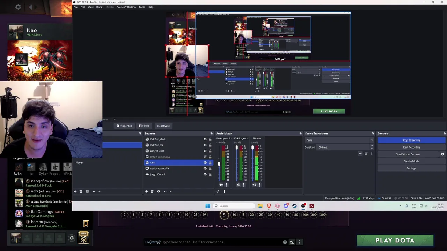This screenshot has height=251, width=447.
Task: Open source properties gear in Sources footer
Action: click(159, 191)
